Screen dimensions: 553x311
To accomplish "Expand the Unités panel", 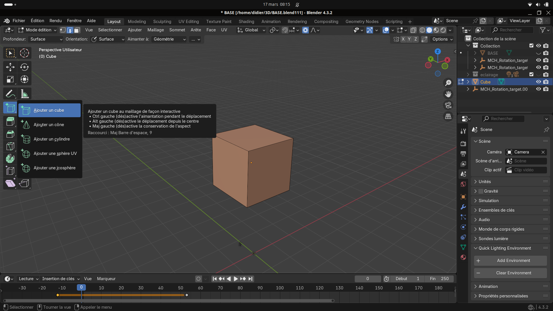I will [485, 182].
